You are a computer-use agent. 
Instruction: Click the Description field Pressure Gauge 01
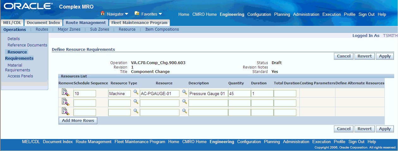pyautogui.click(x=208, y=94)
